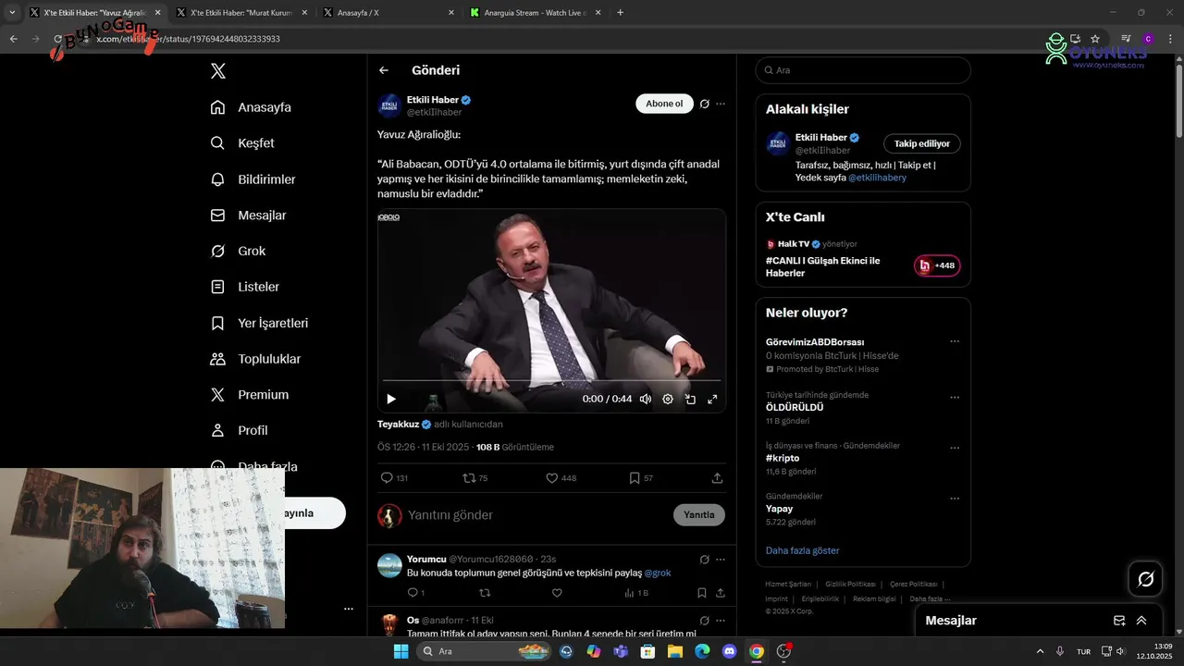Click the Yanıtla button

[x=699, y=515]
